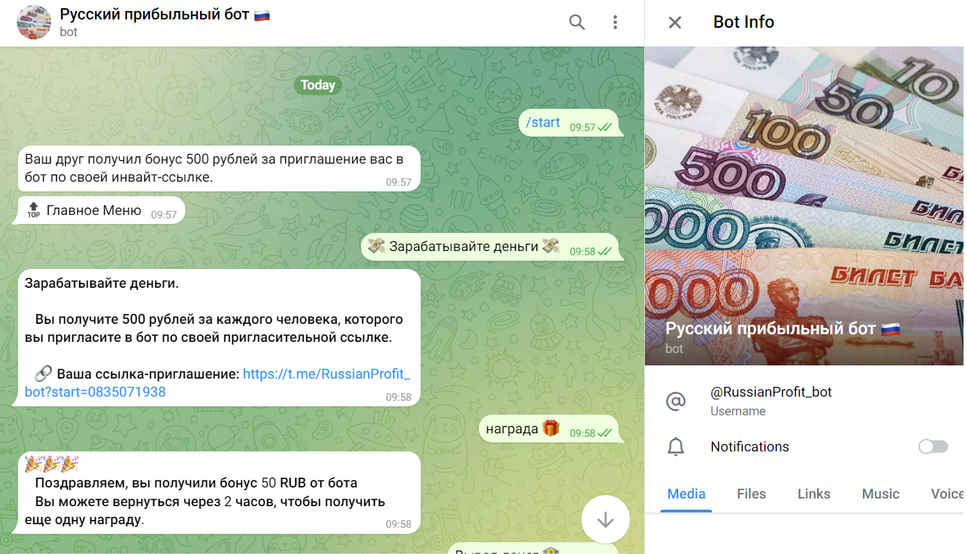This screenshot has height=554, width=967.
Task: Toggle the Notifications switch
Action: pos(933,447)
